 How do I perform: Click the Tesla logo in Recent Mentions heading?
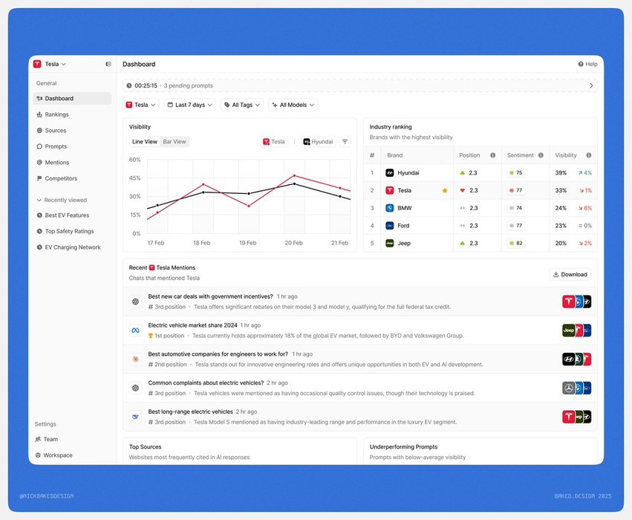tap(152, 267)
